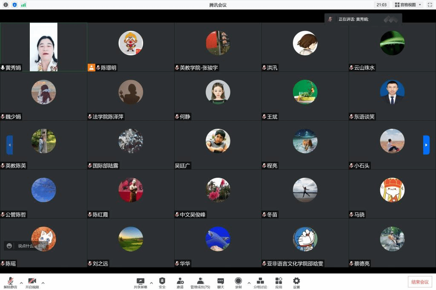
Task: Unmute yourself via 解除静音
Action: [x=10, y=281]
